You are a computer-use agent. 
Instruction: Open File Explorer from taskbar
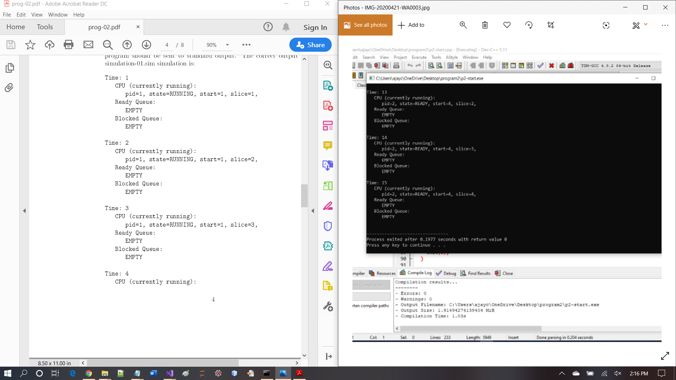[105, 373]
